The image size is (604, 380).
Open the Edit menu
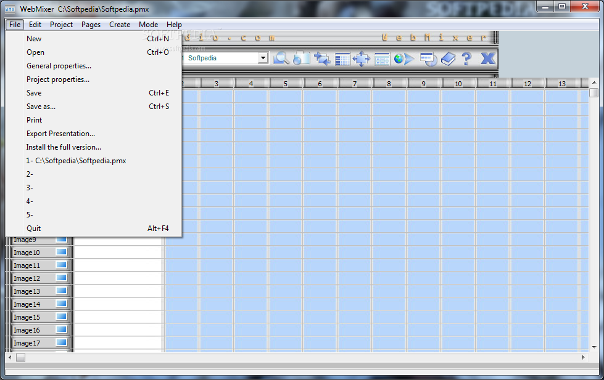pos(35,25)
